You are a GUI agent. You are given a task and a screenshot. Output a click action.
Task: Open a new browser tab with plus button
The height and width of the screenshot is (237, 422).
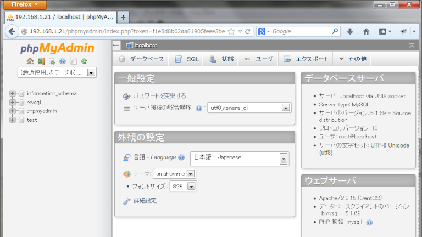coord(123,18)
